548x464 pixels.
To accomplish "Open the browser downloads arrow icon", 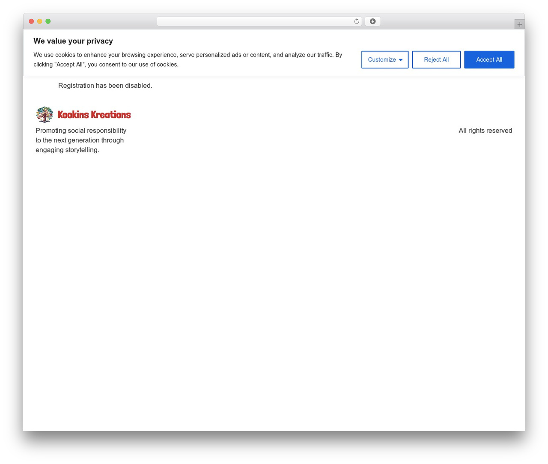I will [372, 21].
